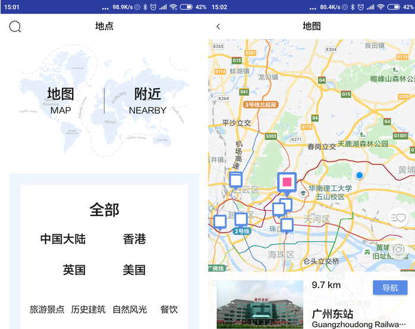Choose the 餐饮 filter
Viewport: 415px width, 329px height.
coord(169,309)
